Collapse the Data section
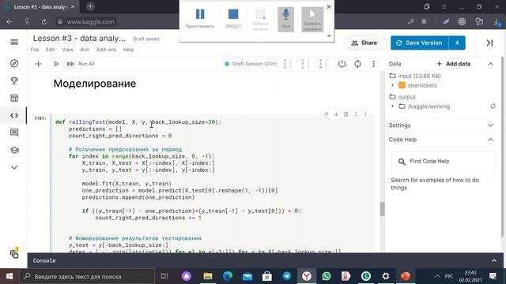The width and height of the screenshot is (506, 284). [x=490, y=64]
